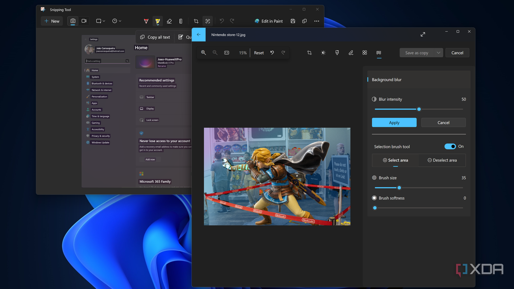Switch to the Select area tab
The width and height of the screenshot is (514, 289).
tap(395, 160)
